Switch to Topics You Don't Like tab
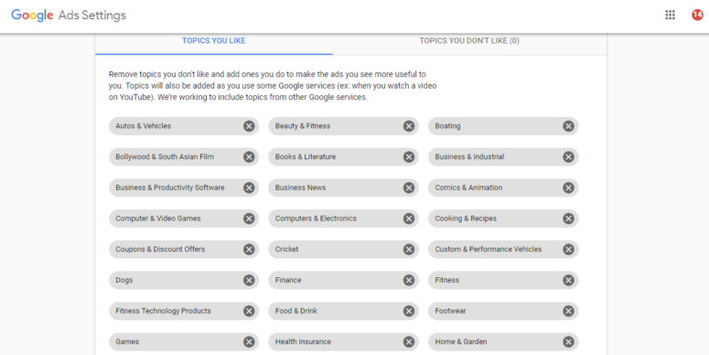The height and width of the screenshot is (355, 709). [x=469, y=40]
